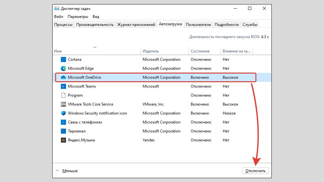Open the Файл menu
This screenshot has height=182, width=324.
[x=58, y=17]
